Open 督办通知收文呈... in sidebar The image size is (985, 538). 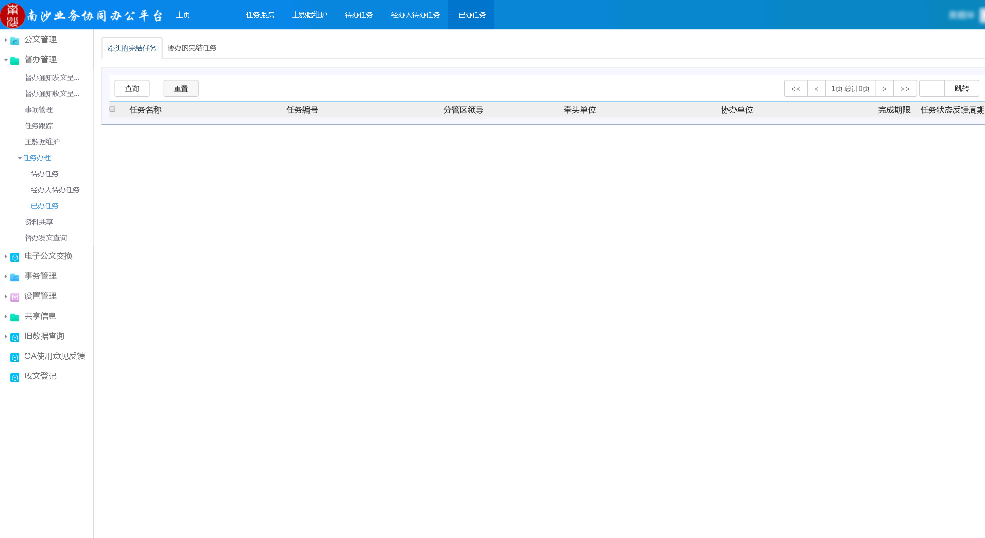52,94
